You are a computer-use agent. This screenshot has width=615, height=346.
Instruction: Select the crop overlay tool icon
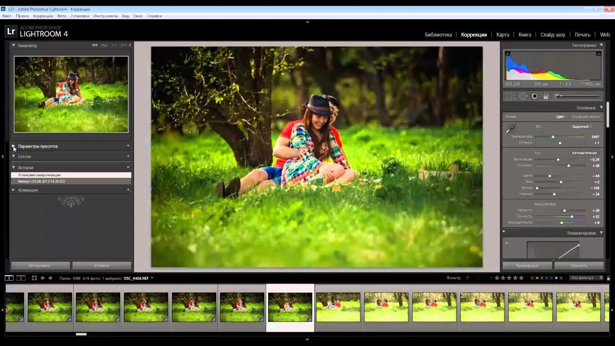pos(510,96)
